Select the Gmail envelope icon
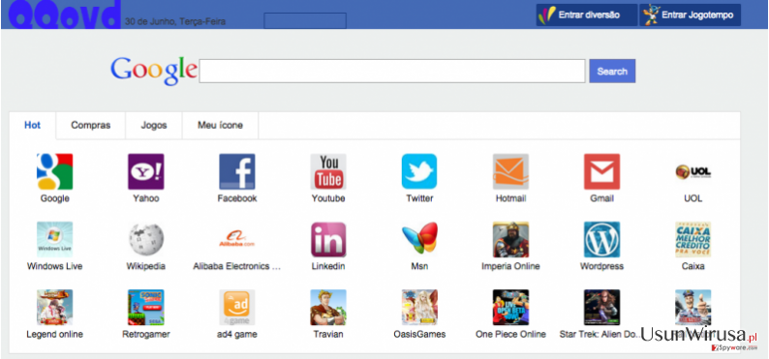The image size is (769, 359). 601,171
